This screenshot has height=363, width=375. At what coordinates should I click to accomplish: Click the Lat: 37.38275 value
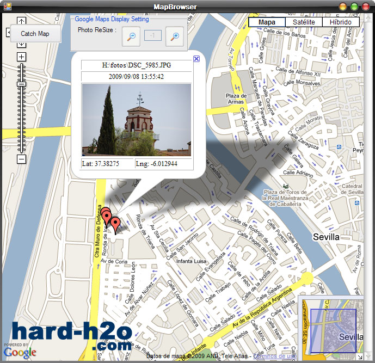tap(101, 164)
